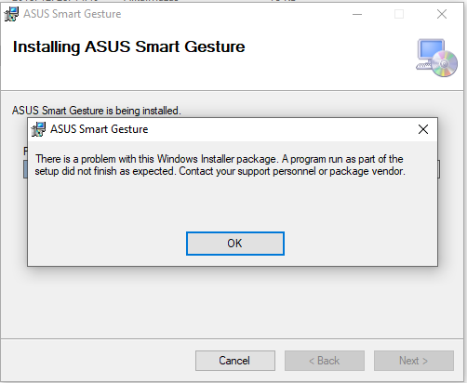Click the installer icon in main window title
Image resolution: width=467 pixels, height=383 pixels.
11,14
